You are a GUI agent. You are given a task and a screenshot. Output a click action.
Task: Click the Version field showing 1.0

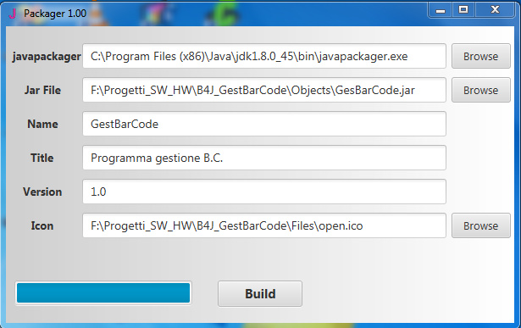click(x=264, y=192)
